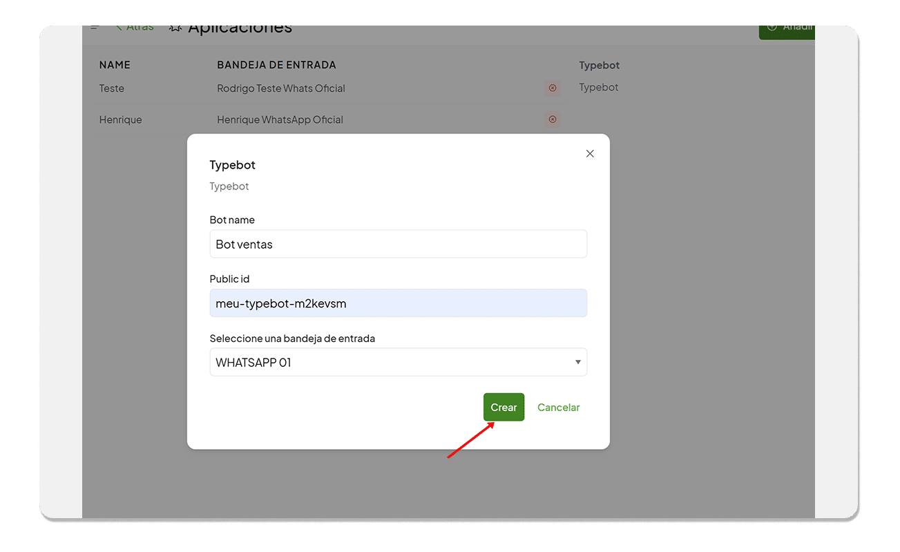Click the star icon beside Aplicaciones
The height and width of the screenshot is (552, 900).
click(x=175, y=28)
